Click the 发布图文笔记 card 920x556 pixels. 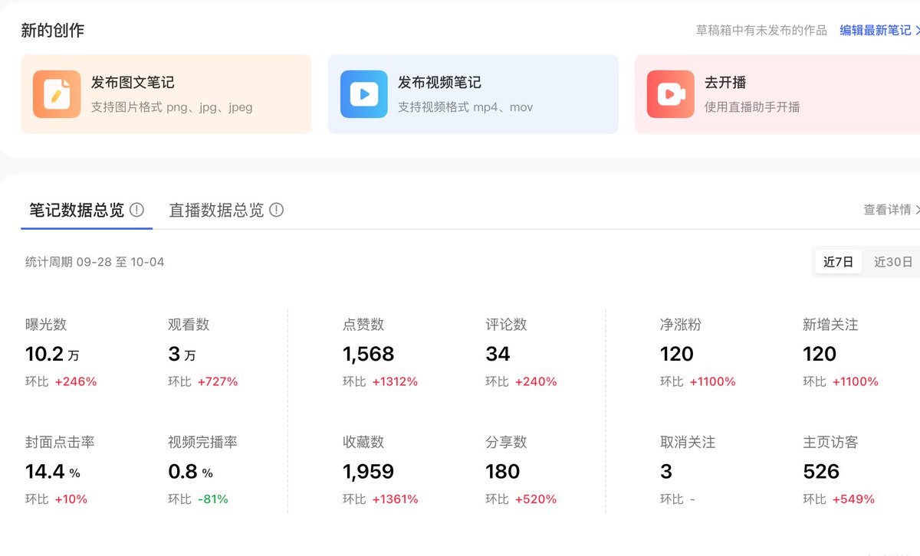tap(166, 94)
